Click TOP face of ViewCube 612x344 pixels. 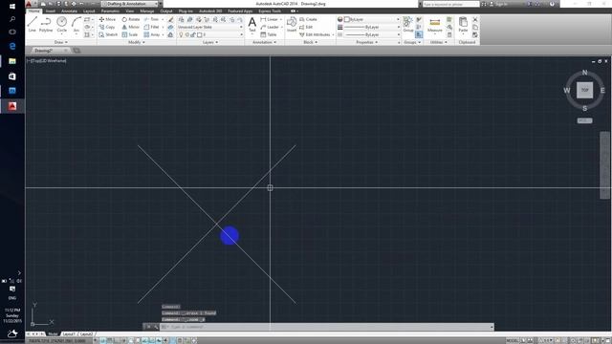pyautogui.click(x=584, y=90)
